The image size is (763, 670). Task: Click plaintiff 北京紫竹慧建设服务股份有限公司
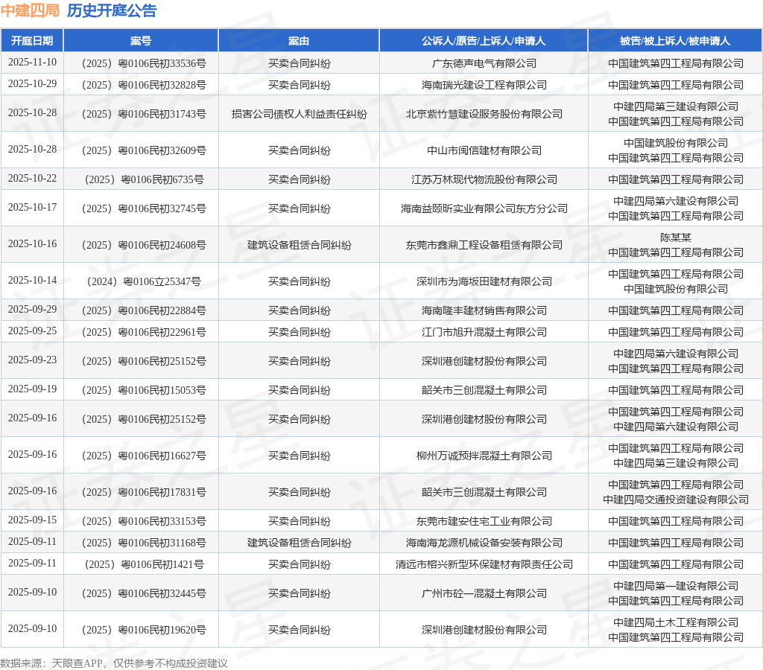(x=484, y=114)
